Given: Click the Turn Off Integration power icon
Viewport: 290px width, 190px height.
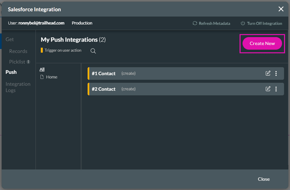Looking at the screenshot, I should click(x=243, y=23).
